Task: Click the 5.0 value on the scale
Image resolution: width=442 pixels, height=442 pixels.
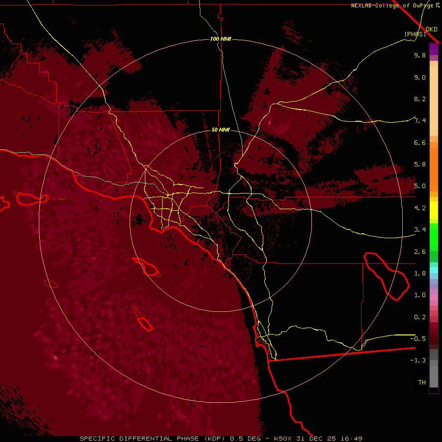Action: coord(420,186)
